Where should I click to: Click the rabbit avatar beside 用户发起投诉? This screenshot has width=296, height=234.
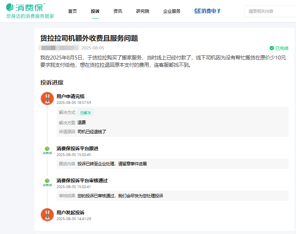point(47,215)
